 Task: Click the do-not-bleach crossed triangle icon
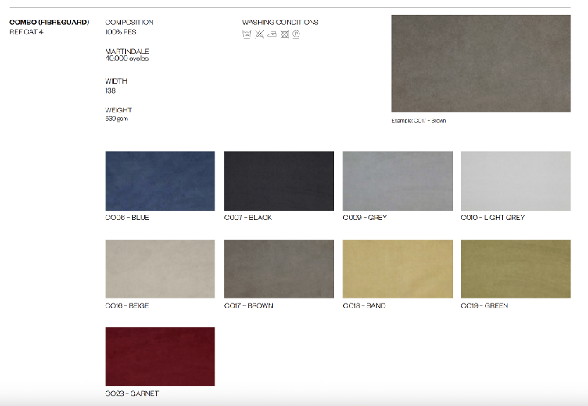point(259,34)
